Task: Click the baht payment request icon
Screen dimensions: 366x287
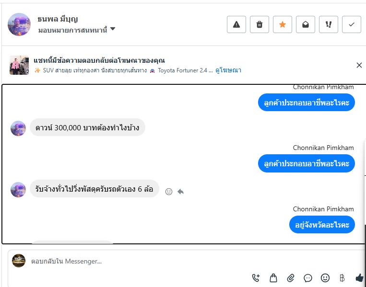Action: pyautogui.click(x=342, y=278)
